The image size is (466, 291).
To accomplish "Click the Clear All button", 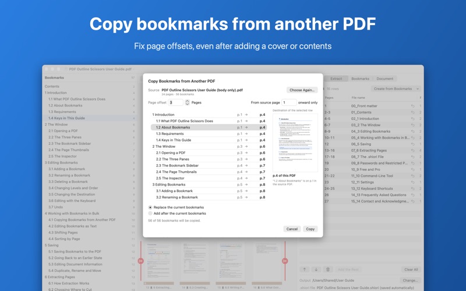I will (411, 269).
